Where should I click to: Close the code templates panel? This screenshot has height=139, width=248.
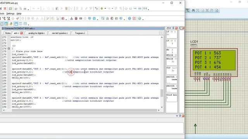coord(176,28)
